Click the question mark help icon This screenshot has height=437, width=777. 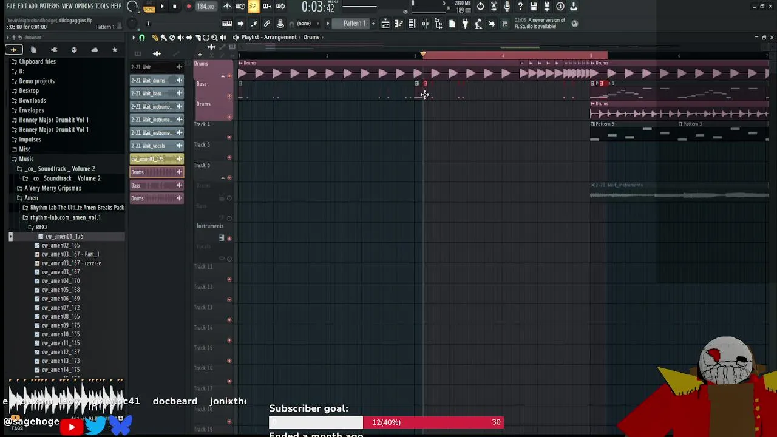point(520,7)
